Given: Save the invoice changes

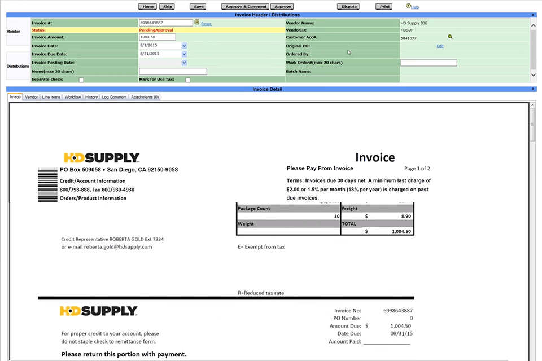Looking at the screenshot, I should pyautogui.click(x=198, y=7).
